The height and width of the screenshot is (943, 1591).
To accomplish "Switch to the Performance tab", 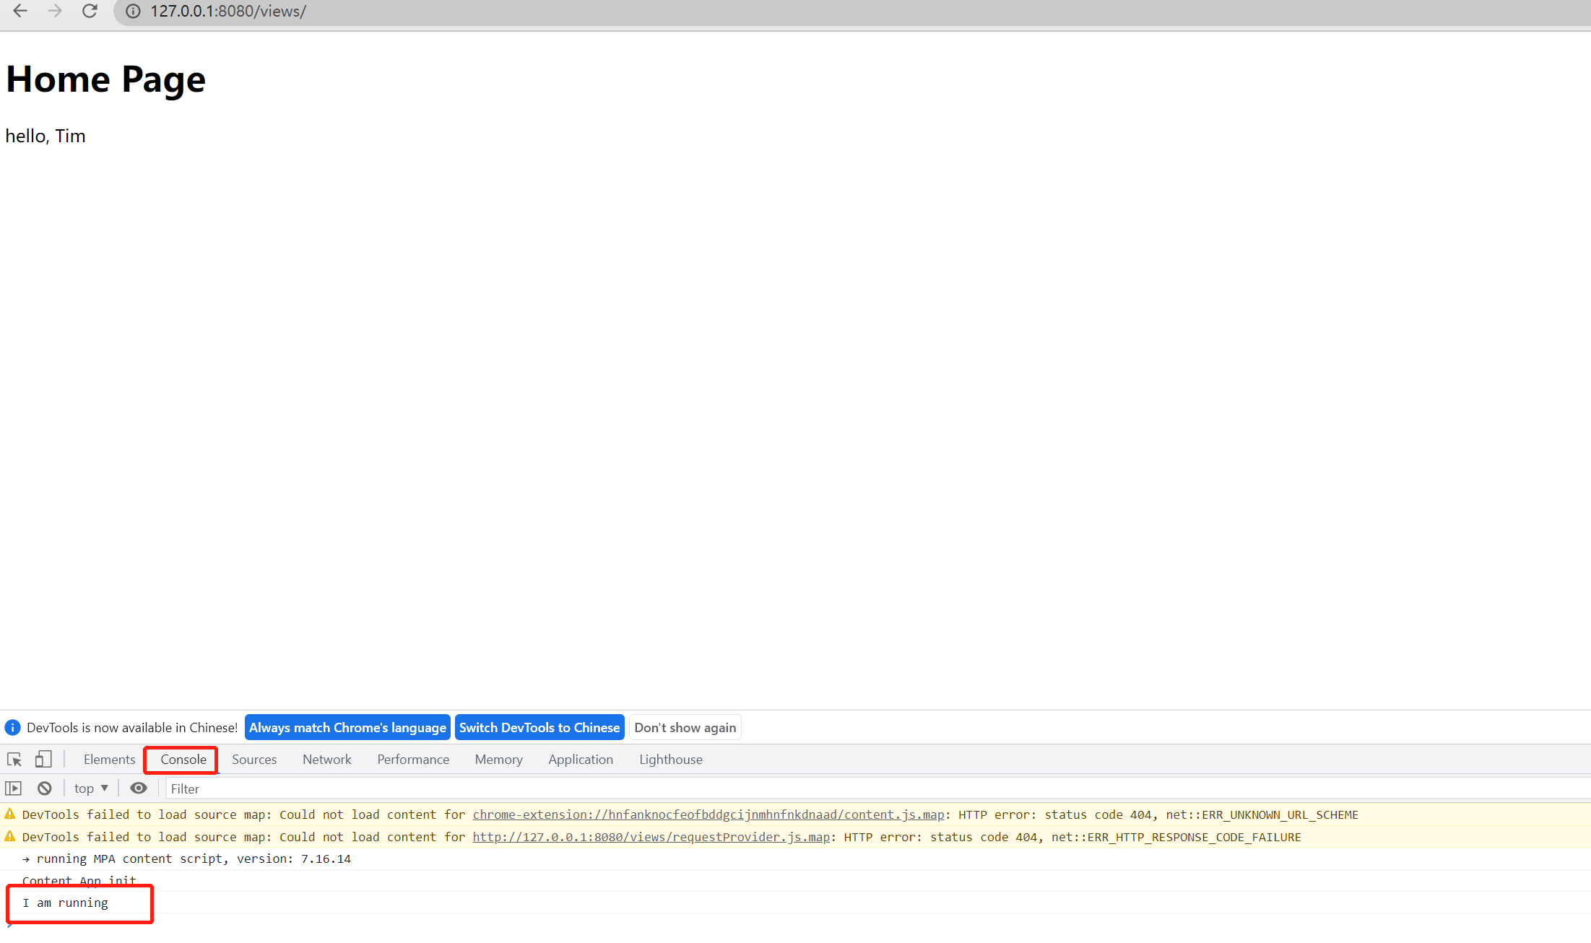I will pyautogui.click(x=413, y=760).
